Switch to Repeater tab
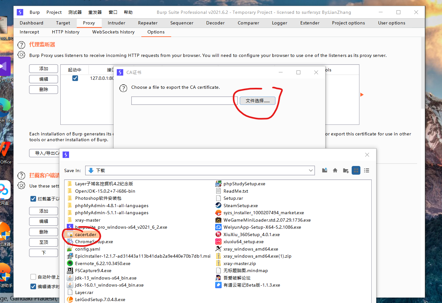 (x=148, y=23)
